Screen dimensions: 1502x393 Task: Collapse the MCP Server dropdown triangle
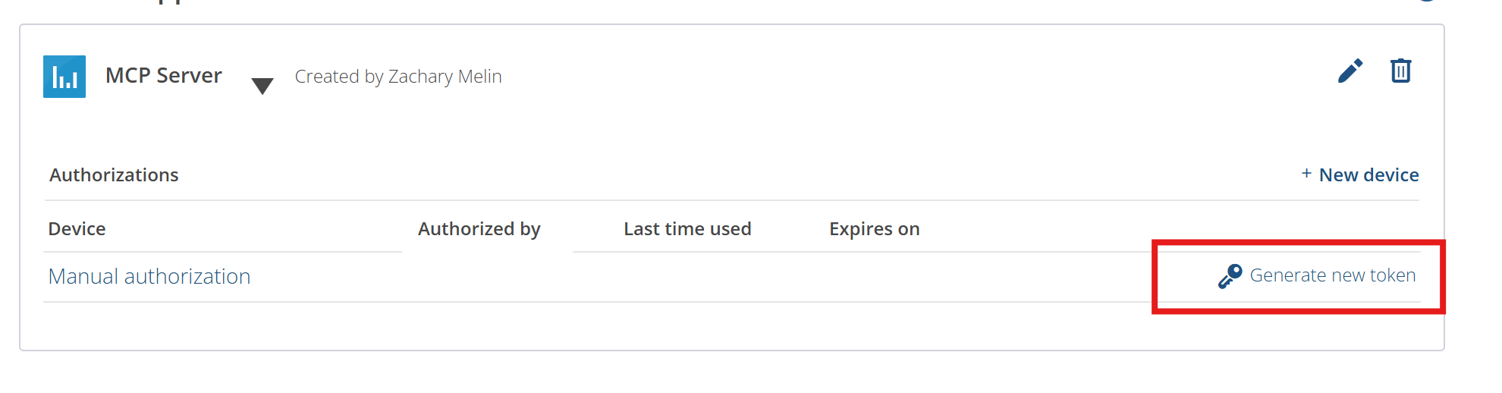(x=262, y=86)
